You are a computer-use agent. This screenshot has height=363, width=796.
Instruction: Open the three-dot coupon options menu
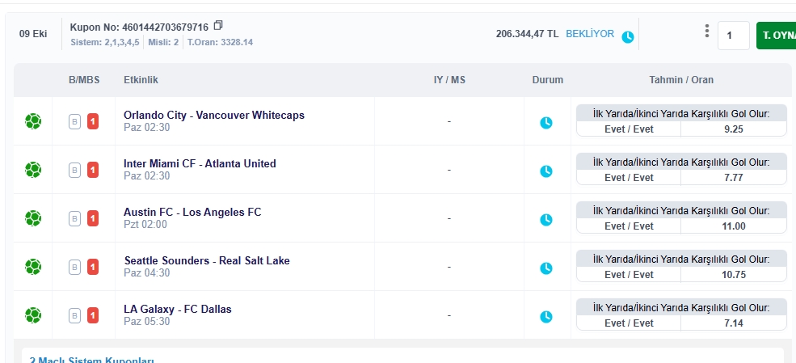click(x=706, y=32)
